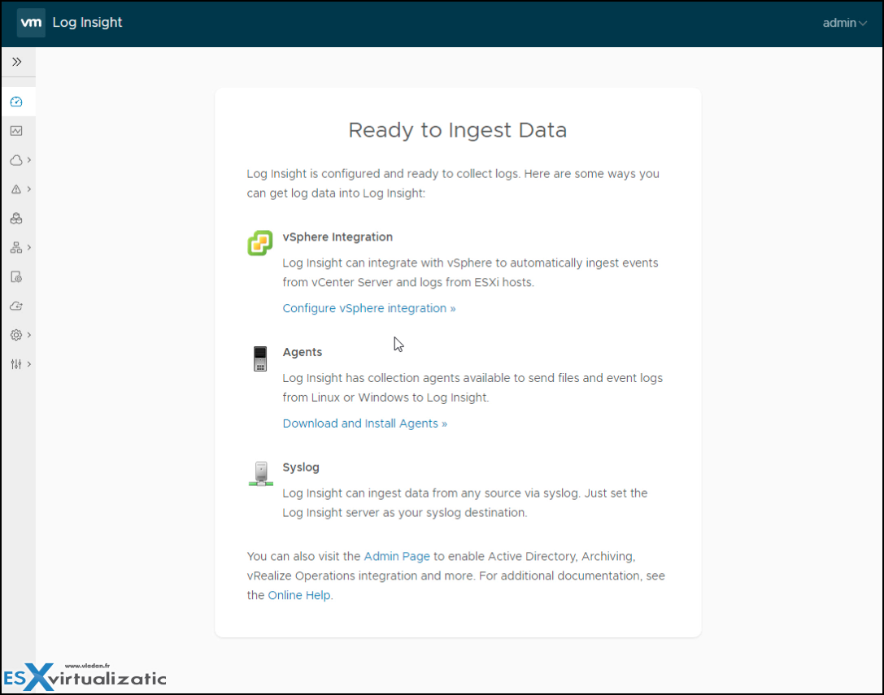The image size is (884, 695).
Task: Click the cloud sync sidebar icon
Action: (16, 306)
